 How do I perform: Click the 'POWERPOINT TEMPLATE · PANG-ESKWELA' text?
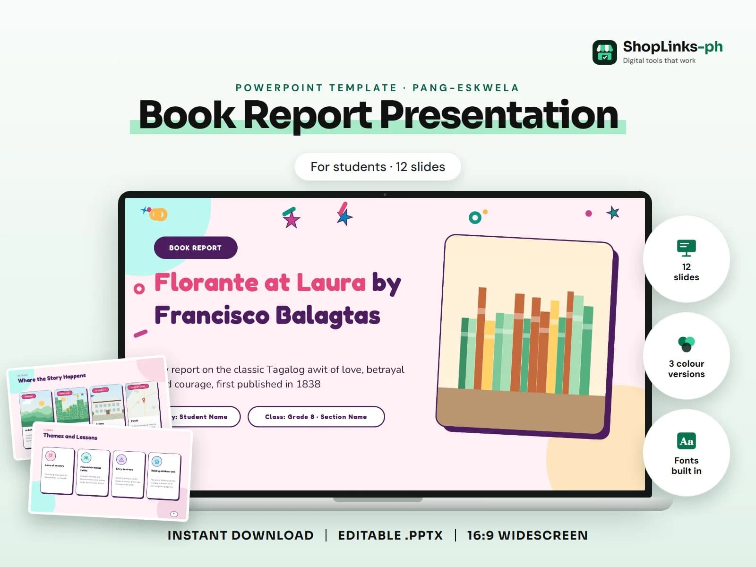[x=378, y=88]
